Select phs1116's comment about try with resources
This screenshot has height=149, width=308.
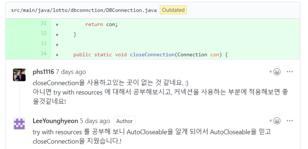(x=160, y=92)
